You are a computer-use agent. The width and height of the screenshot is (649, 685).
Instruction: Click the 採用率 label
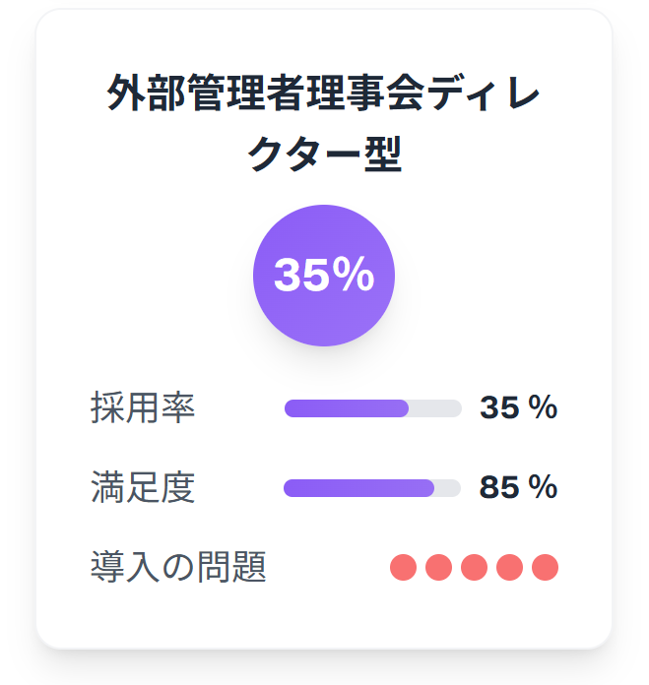(x=143, y=407)
